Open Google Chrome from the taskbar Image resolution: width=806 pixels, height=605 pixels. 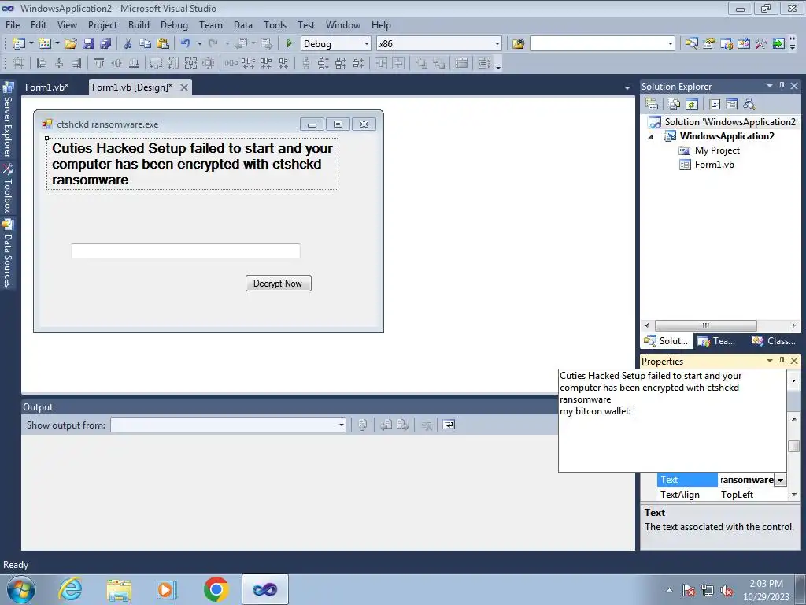216,589
